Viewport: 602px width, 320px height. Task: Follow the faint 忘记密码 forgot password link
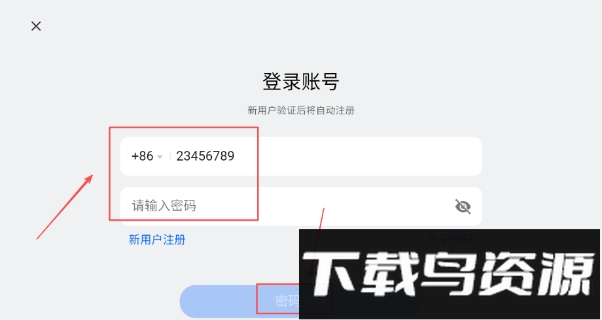point(451,240)
